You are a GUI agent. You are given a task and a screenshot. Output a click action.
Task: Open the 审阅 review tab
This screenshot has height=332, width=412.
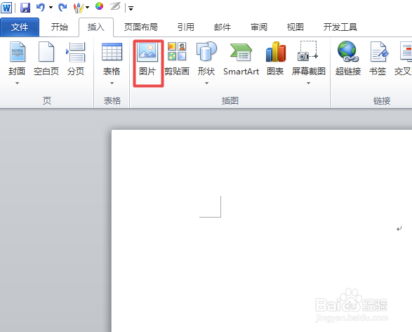click(259, 27)
